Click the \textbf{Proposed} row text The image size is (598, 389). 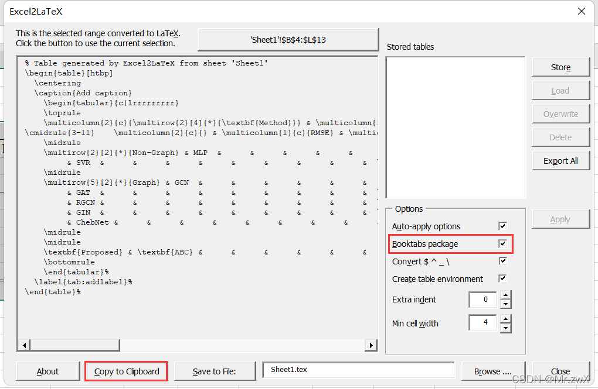(83, 252)
